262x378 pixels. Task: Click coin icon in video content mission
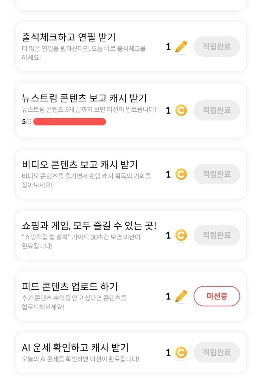click(x=181, y=174)
